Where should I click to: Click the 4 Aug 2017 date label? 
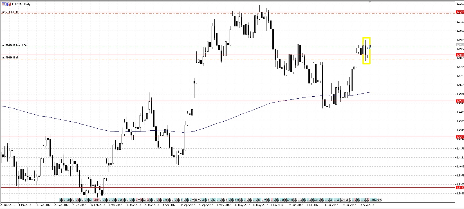(367, 205)
